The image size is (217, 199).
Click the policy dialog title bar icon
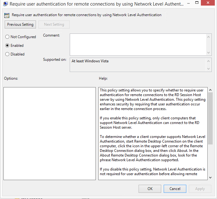tap(6, 4)
